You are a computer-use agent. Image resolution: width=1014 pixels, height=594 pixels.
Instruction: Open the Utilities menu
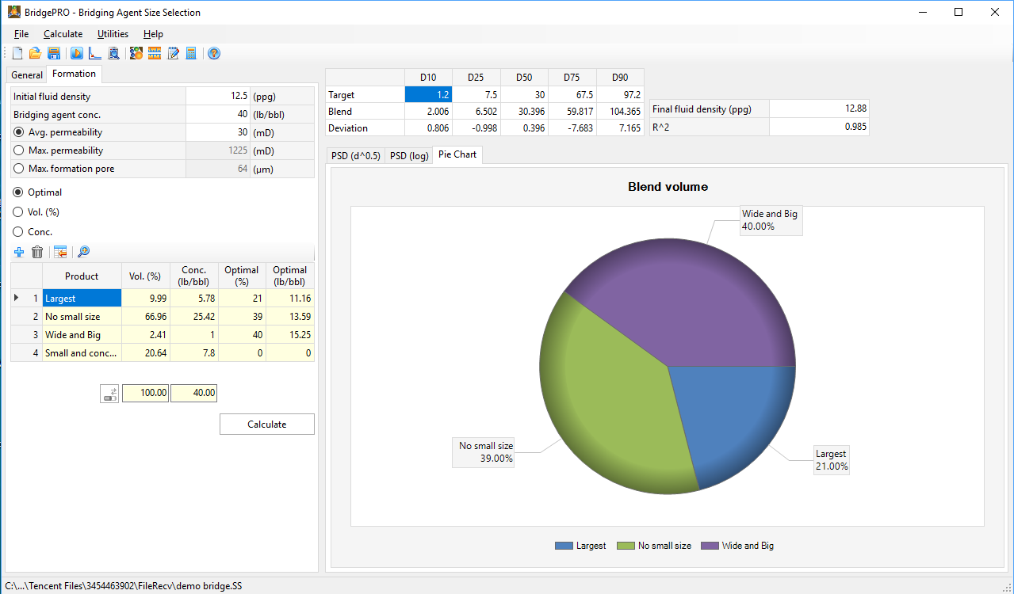click(113, 34)
